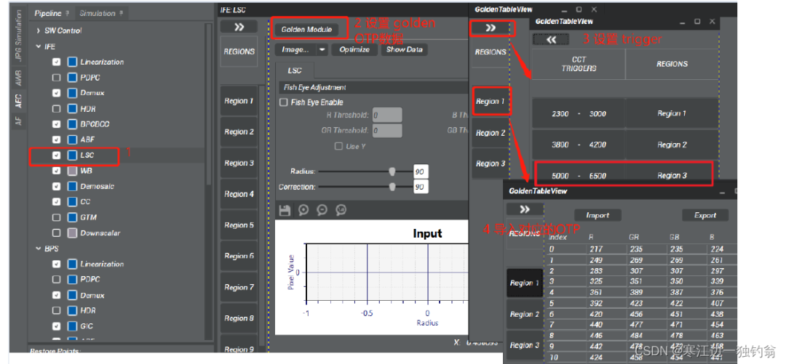Expand regions with double-arrow in IFE LSC panel
This screenshot has width=786, height=364.
click(x=239, y=27)
